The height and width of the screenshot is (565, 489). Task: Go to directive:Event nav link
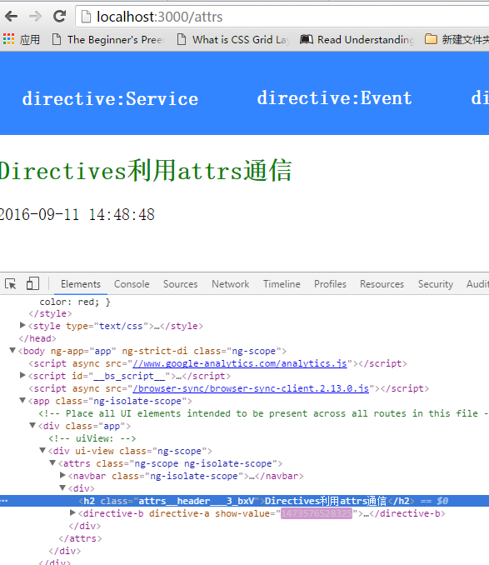(335, 98)
